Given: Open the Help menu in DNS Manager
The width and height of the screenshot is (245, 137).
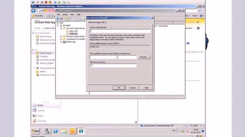Looking at the screenshot, I should tap(78, 14).
